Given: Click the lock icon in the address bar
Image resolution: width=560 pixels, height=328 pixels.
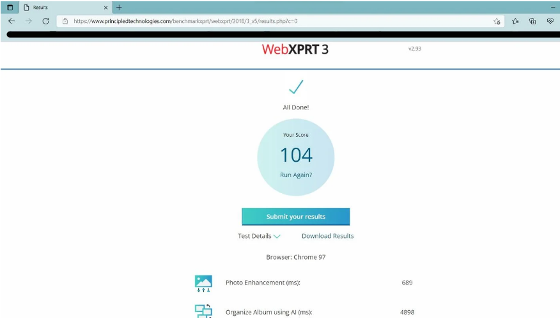Looking at the screenshot, I should point(66,21).
